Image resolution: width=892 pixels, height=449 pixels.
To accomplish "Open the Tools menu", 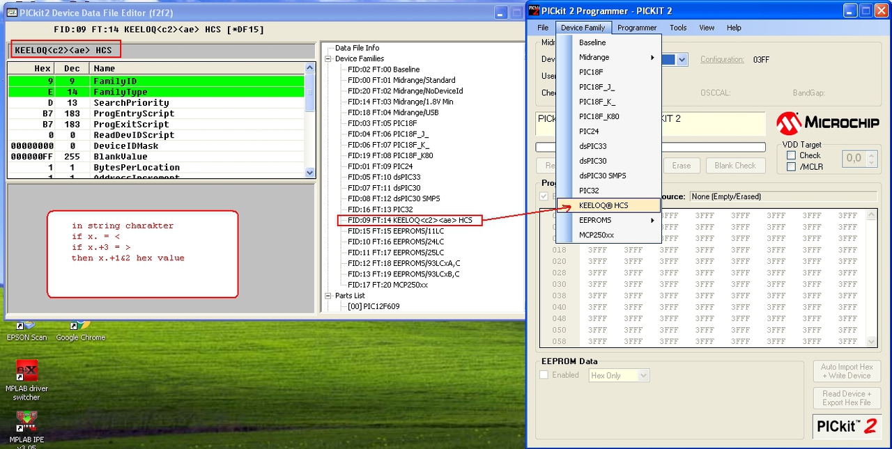I will pos(678,28).
